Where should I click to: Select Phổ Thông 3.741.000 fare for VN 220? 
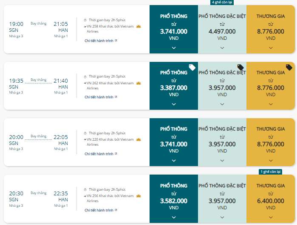coord(174,142)
